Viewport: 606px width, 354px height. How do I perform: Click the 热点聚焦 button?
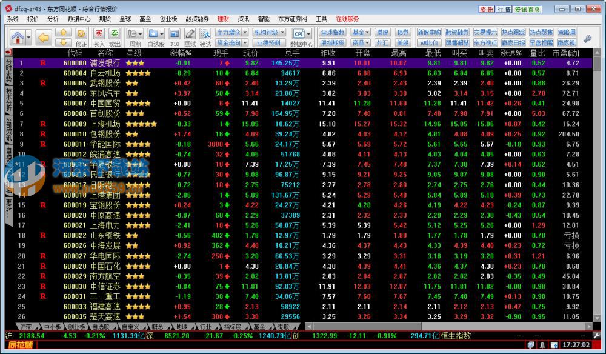click(541, 32)
